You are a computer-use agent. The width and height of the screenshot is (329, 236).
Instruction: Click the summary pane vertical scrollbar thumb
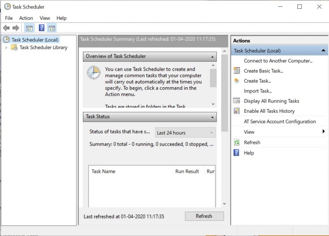pyautogui.click(x=225, y=93)
